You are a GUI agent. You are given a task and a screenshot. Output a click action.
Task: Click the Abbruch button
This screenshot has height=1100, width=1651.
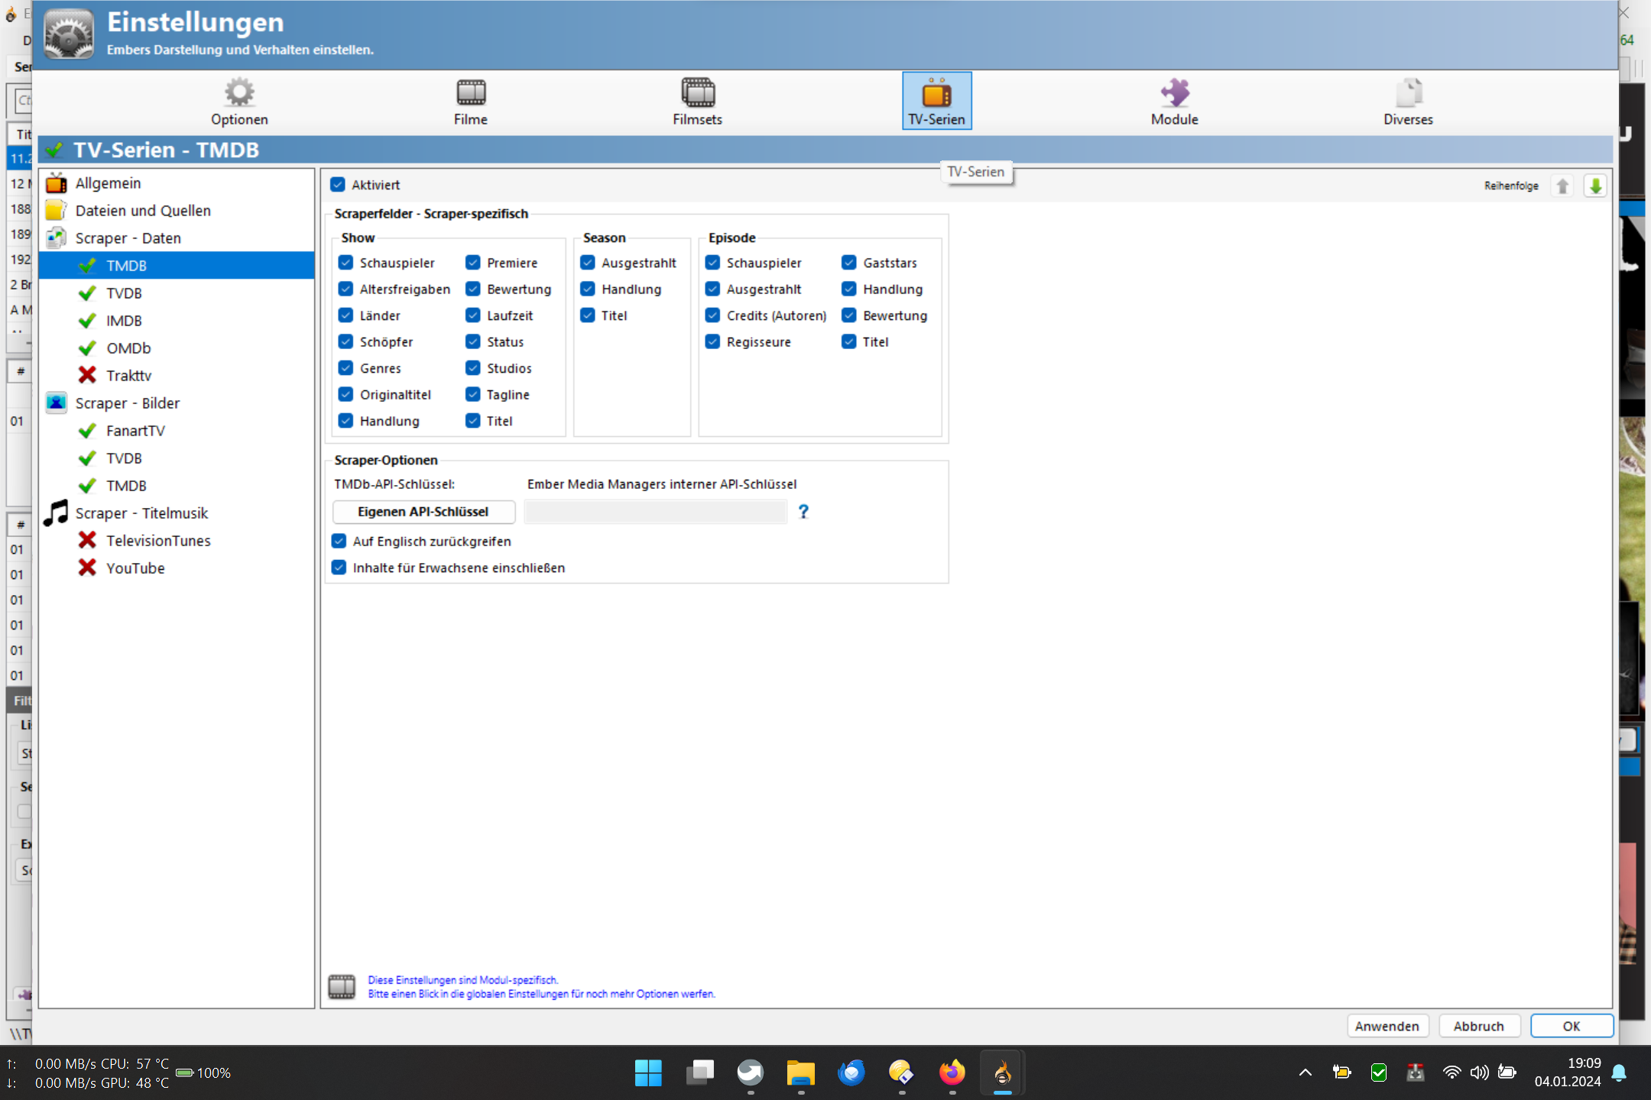click(1479, 1026)
